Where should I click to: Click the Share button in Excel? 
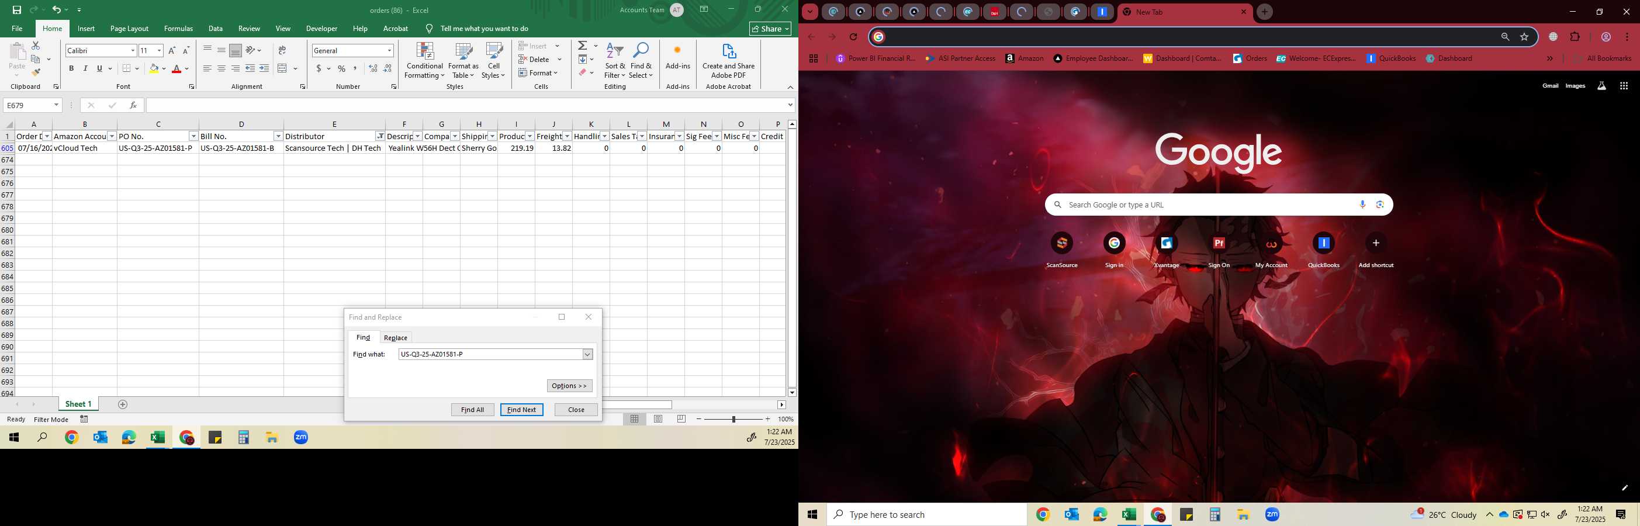(x=770, y=29)
